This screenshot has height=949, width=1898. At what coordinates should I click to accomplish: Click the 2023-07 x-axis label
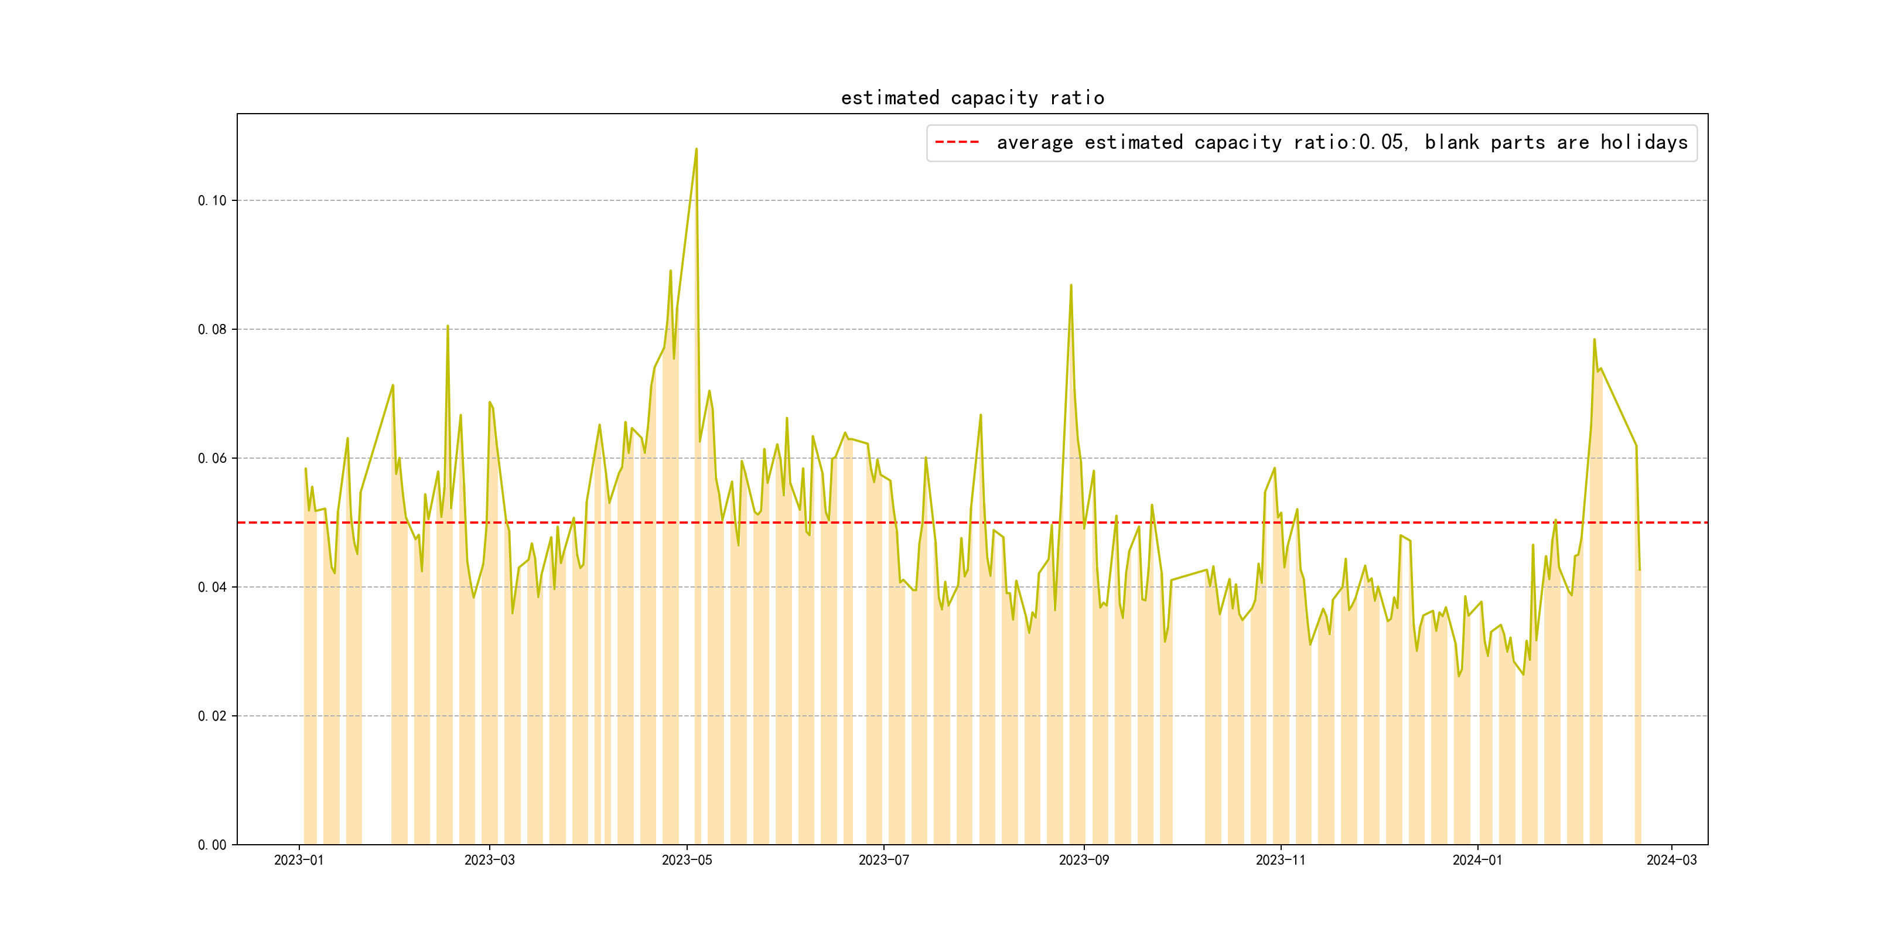(x=883, y=860)
